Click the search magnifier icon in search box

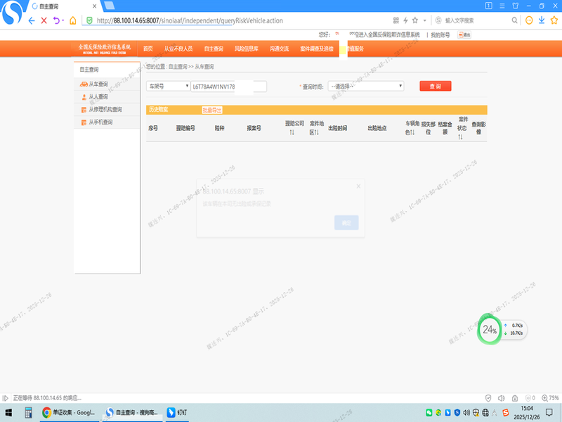(515, 20)
